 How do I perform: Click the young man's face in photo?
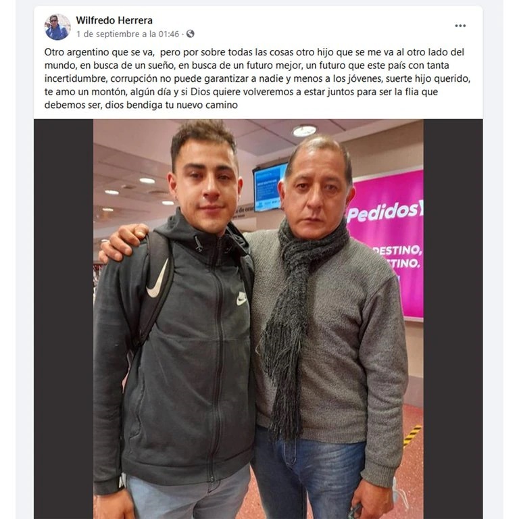point(205,189)
